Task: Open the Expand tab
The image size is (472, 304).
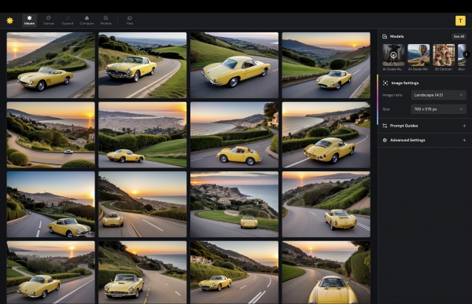Action: point(68,20)
